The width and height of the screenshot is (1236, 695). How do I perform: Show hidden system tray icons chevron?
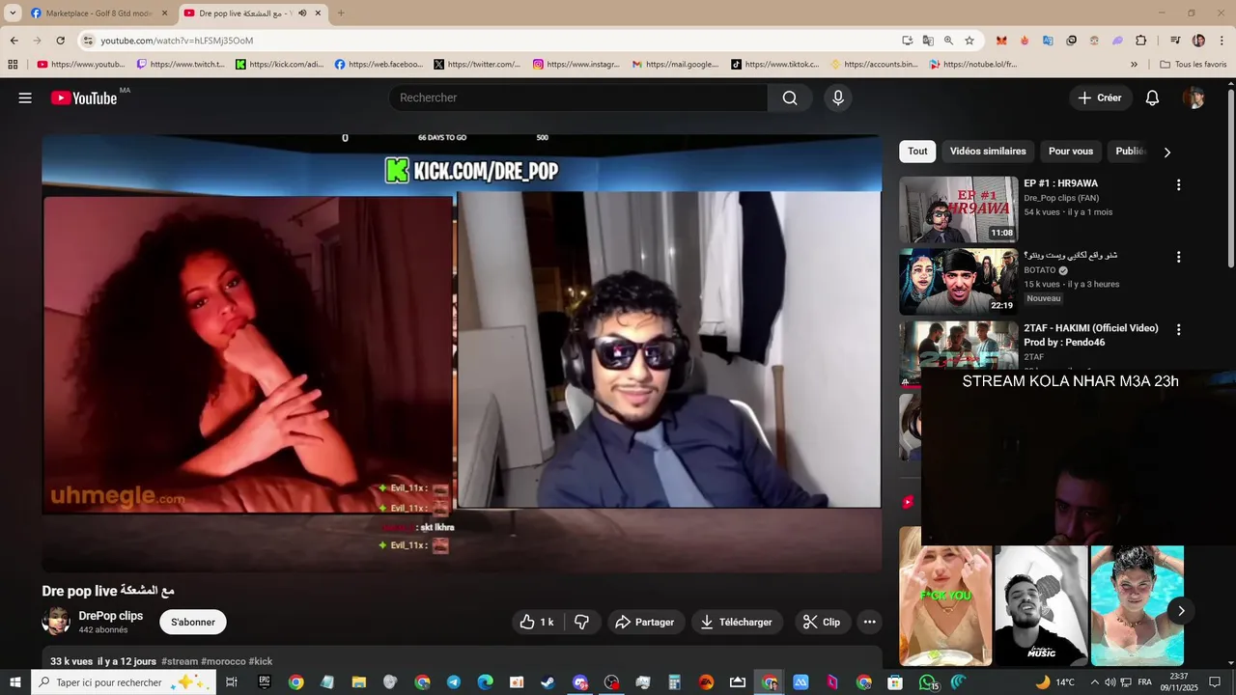(1093, 682)
